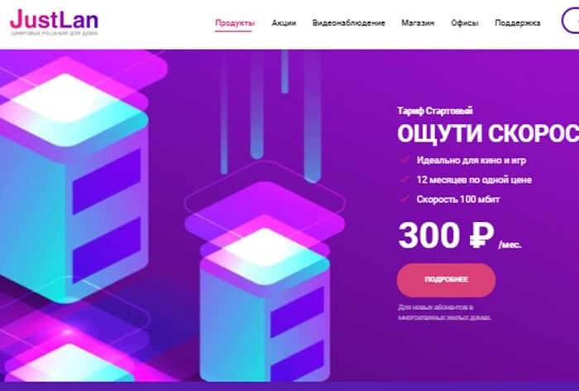579x391 pixels.
Task: Click the outlined button at the header's right edge
Action: point(571,22)
